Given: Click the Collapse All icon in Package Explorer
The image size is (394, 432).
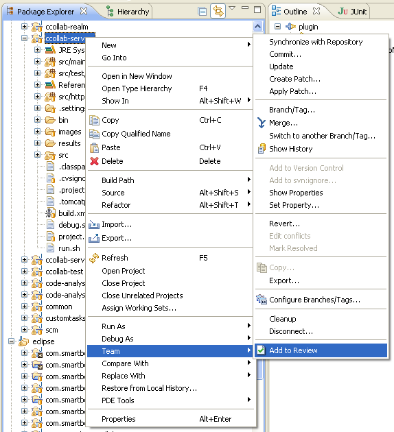Looking at the screenshot, I should tap(202, 12).
